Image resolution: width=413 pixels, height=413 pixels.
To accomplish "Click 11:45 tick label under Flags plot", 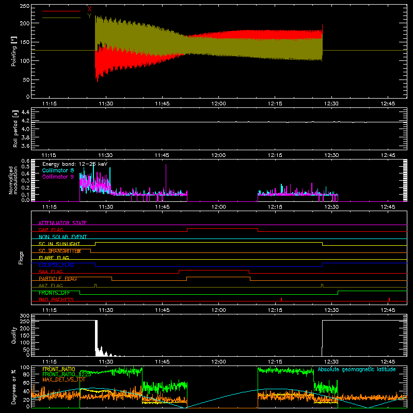I will click(x=162, y=310).
